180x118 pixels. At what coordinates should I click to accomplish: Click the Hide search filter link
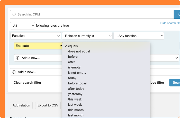point(170,23)
